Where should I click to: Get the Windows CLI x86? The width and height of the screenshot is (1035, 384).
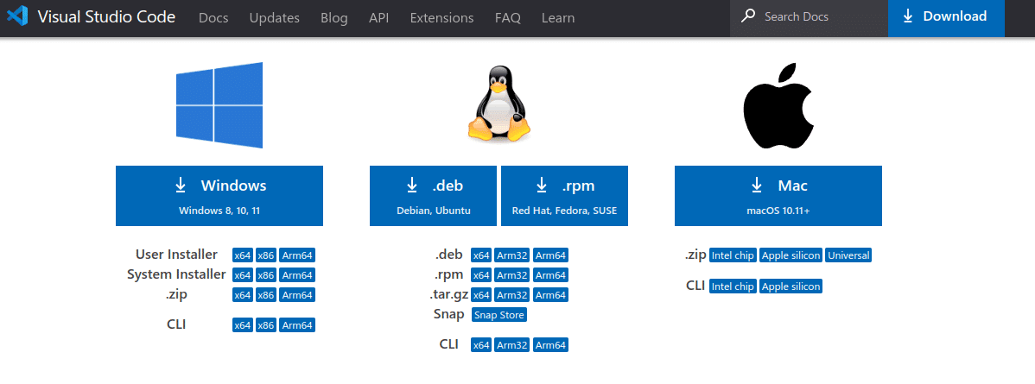pyautogui.click(x=266, y=325)
